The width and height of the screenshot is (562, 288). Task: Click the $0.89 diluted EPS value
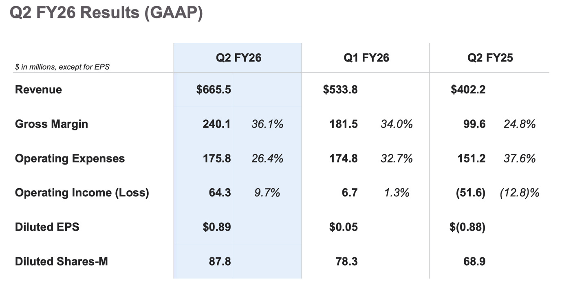point(217,227)
